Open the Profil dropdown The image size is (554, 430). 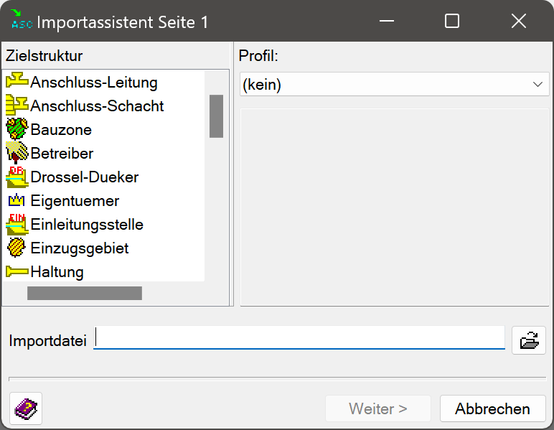pyautogui.click(x=394, y=84)
